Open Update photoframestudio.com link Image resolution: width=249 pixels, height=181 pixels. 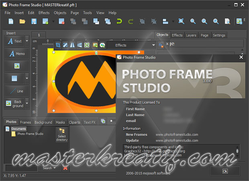[x=177, y=140]
